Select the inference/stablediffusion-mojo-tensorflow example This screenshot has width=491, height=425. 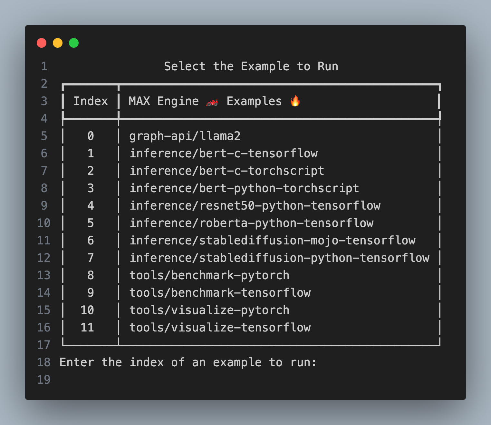273,240
